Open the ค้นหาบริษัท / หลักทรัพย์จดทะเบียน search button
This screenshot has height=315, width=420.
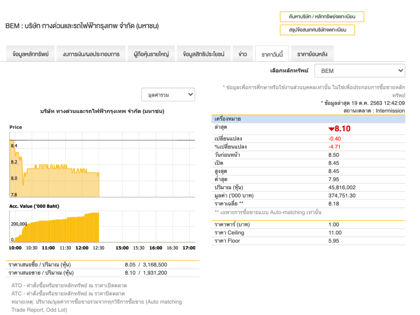(x=322, y=17)
